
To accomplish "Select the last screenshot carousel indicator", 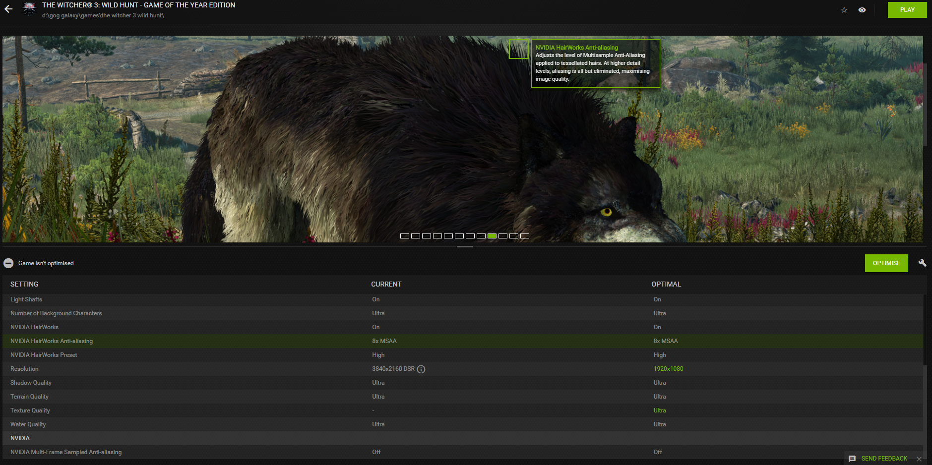I will (525, 236).
